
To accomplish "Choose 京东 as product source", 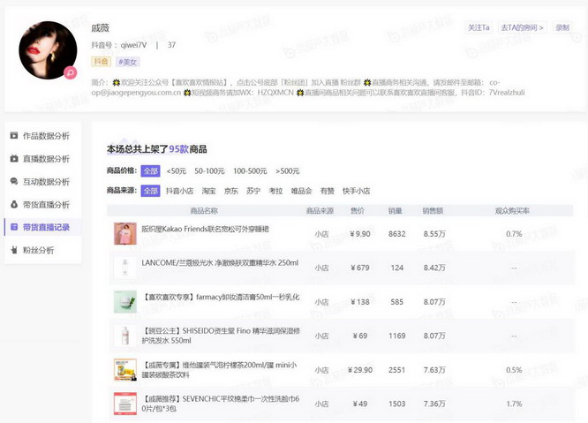I will pos(231,191).
